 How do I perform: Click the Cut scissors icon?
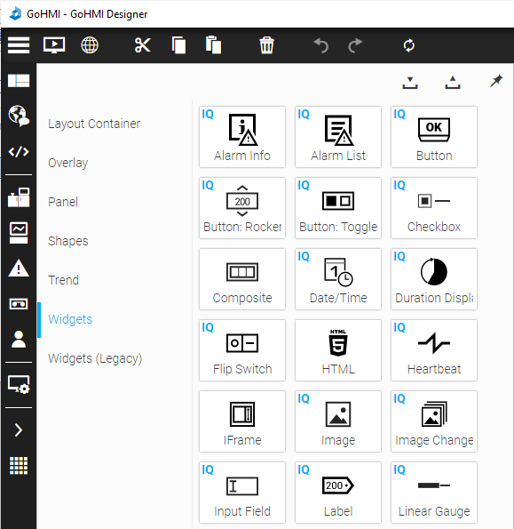pos(142,44)
